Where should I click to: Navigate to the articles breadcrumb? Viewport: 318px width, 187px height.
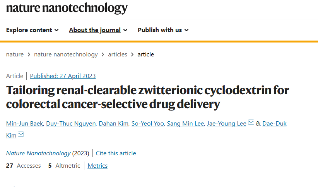tap(118, 54)
